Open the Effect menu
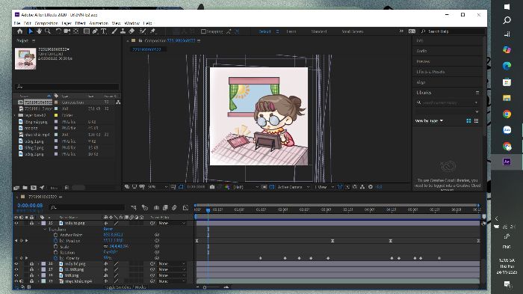This screenshot has height=294, width=523. click(81, 23)
